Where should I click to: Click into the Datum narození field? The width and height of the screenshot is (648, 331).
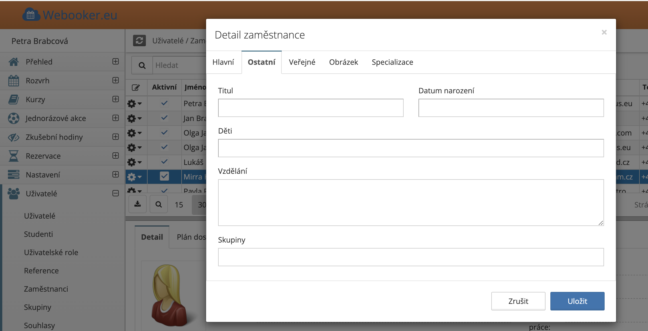511,108
